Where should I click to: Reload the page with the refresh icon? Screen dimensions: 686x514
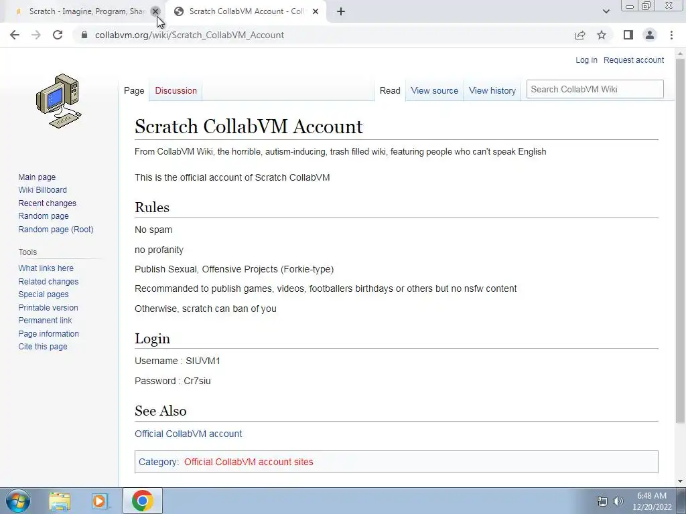click(58, 35)
